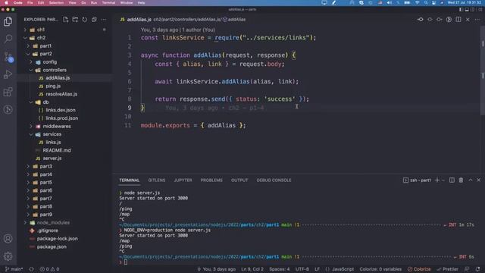Maximize the terminal panel size

(x=471, y=180)
